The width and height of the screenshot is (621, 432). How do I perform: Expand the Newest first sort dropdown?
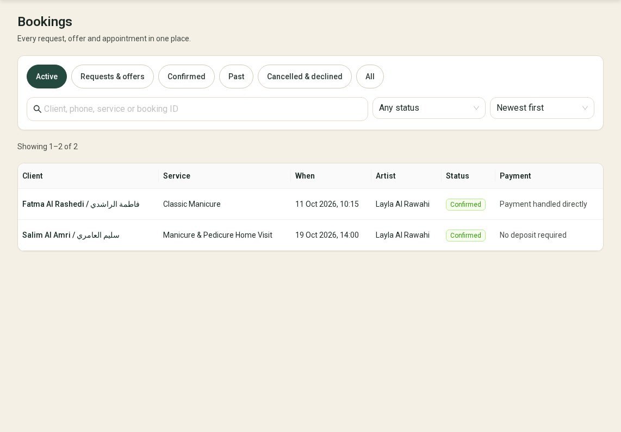point(542,108)
